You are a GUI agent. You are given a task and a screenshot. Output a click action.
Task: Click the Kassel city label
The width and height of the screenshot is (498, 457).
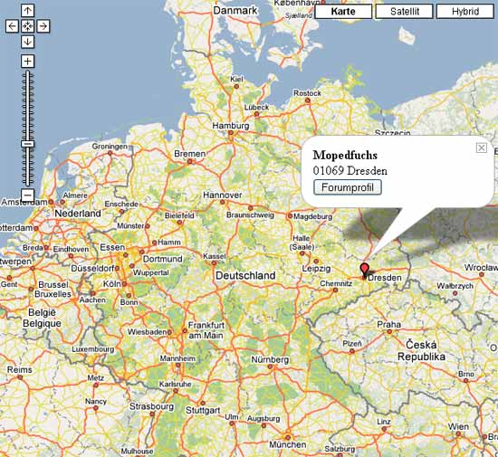[x=215, y=256]
